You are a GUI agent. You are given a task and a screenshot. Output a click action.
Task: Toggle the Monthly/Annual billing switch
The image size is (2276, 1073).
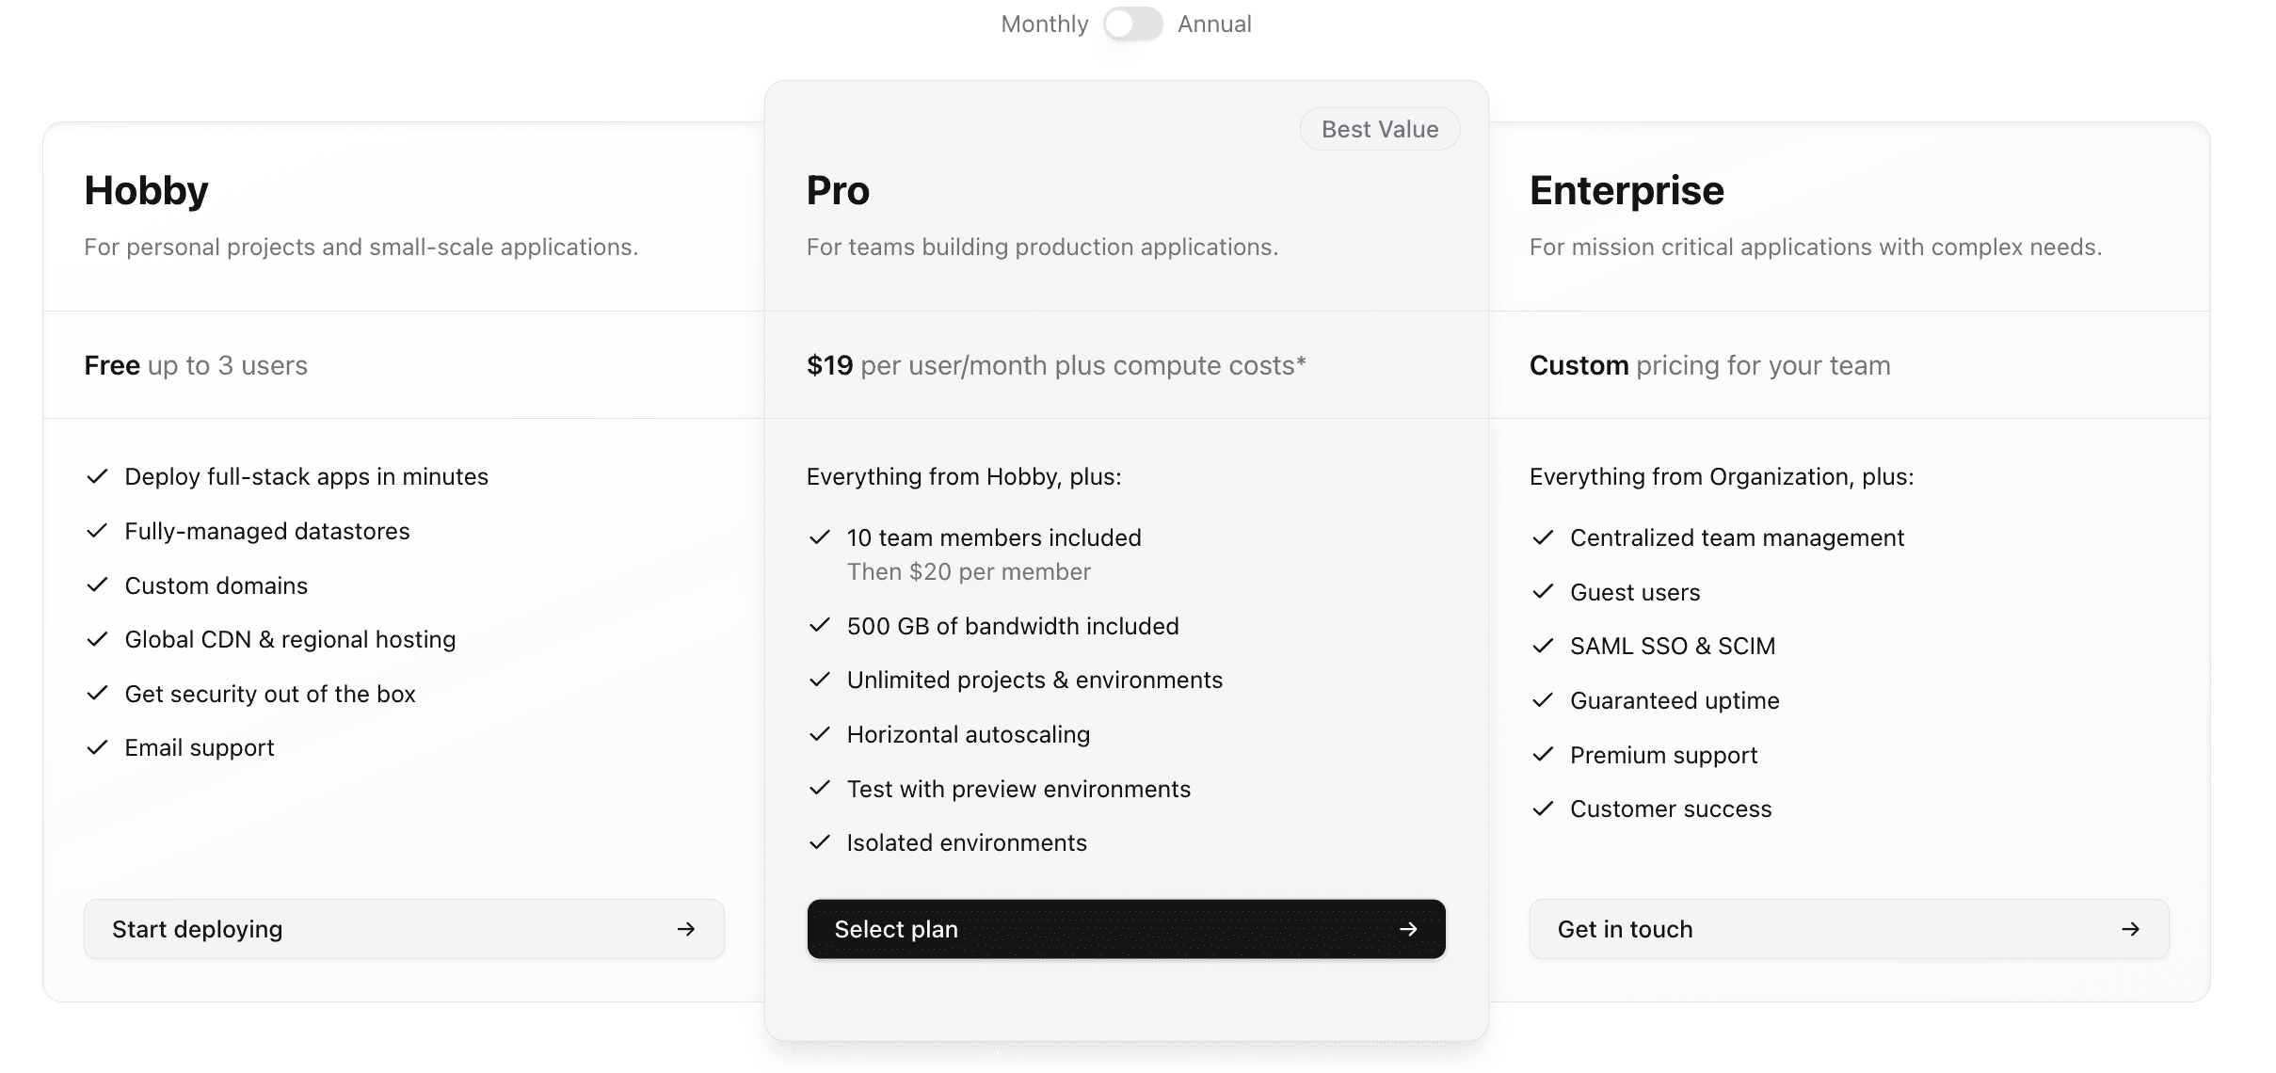[x=1132, y=24]
